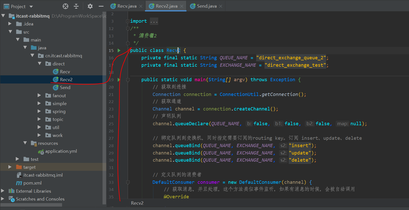409x210 pixels.
Task: Click the resources folder icon
Action: coord(34,143)
